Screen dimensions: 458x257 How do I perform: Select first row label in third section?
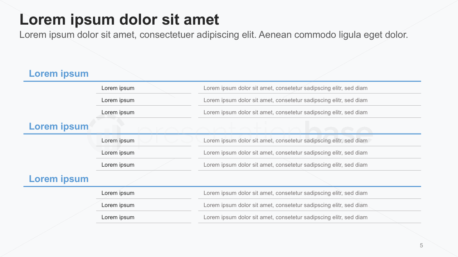118,193
